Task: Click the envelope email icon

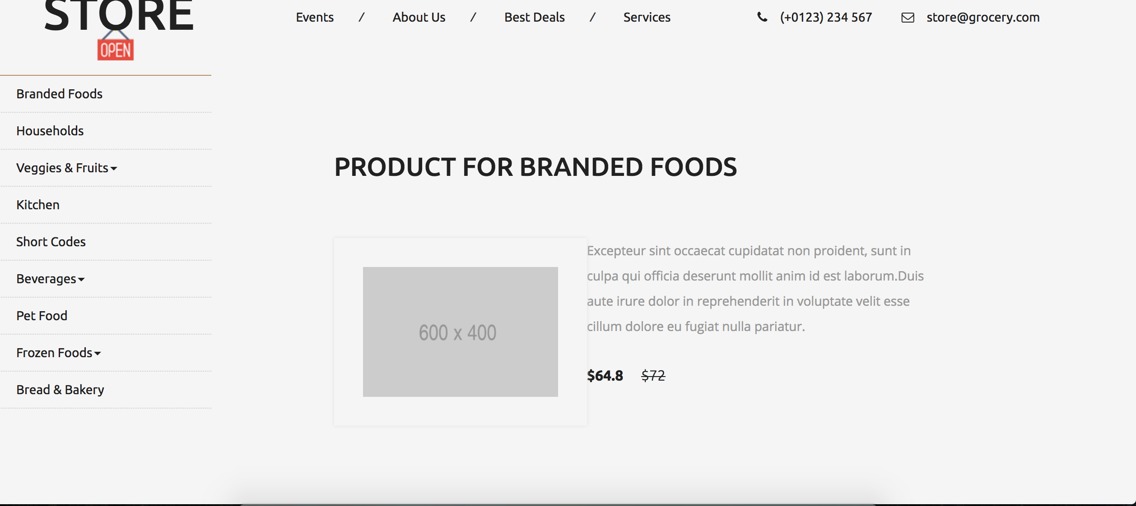Action: 908,18
